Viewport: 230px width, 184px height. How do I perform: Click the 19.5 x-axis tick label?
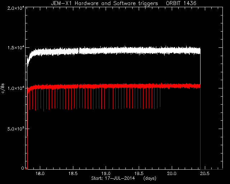click(x=139, y=174)
